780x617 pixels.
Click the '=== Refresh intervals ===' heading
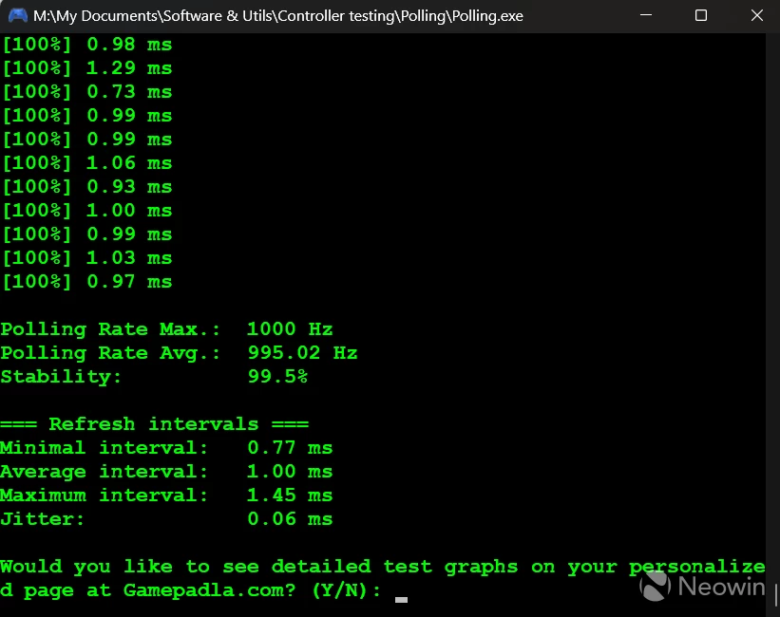coord(154,424)
